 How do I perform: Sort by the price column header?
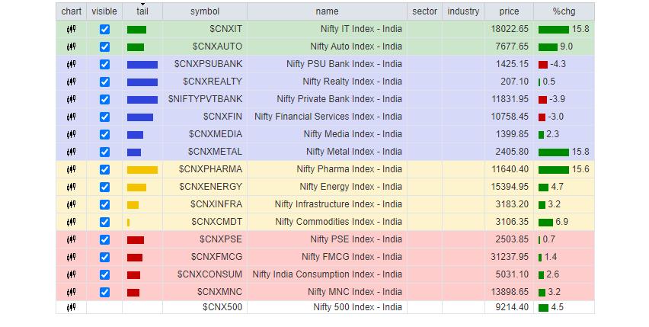509,11
